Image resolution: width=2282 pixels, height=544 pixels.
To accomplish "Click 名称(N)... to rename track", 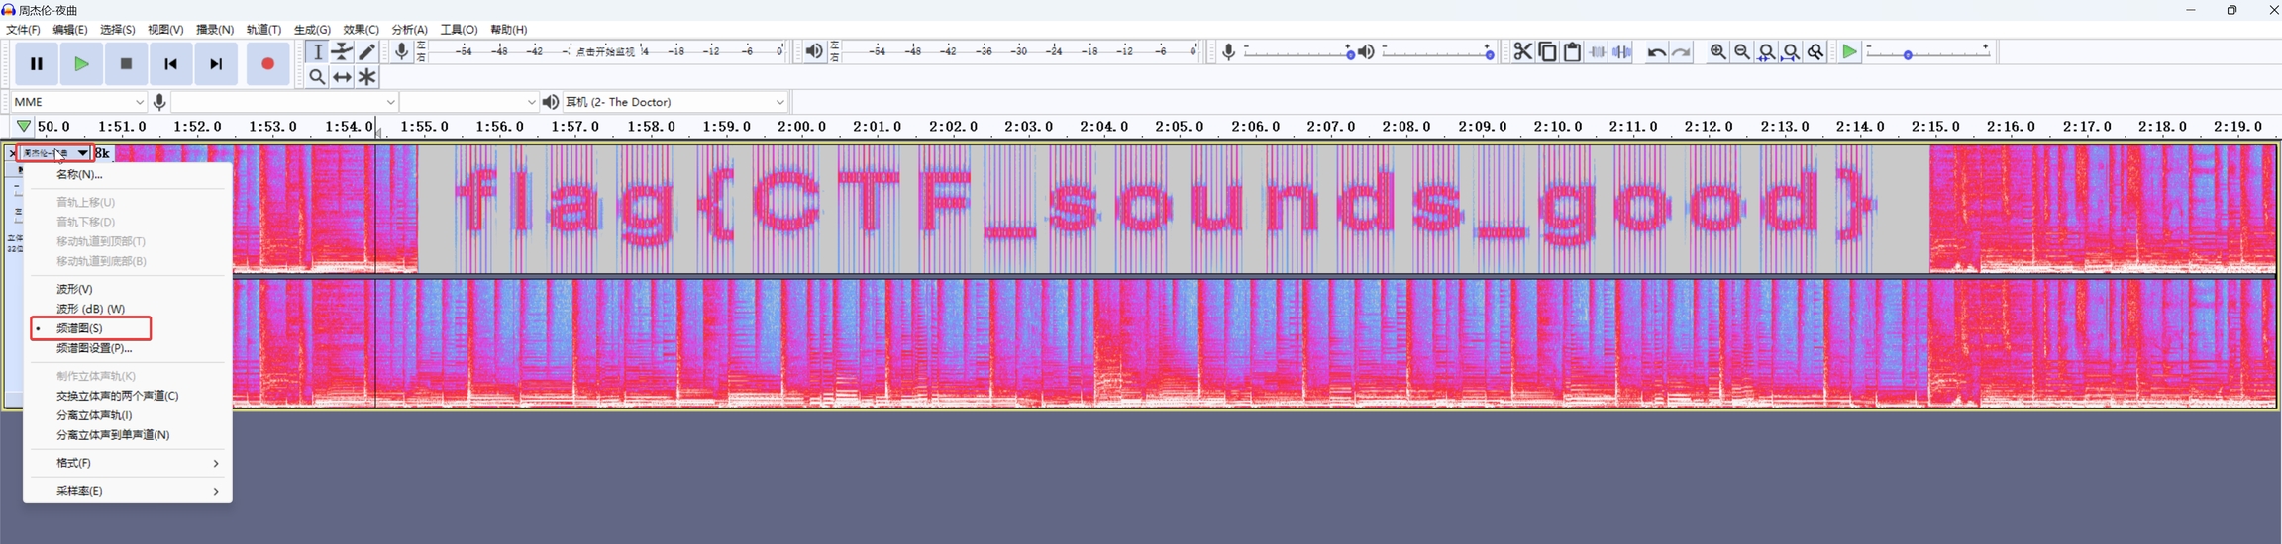I will click(x=79, y=174).
